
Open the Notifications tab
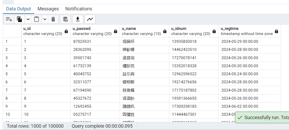point(79,9)
